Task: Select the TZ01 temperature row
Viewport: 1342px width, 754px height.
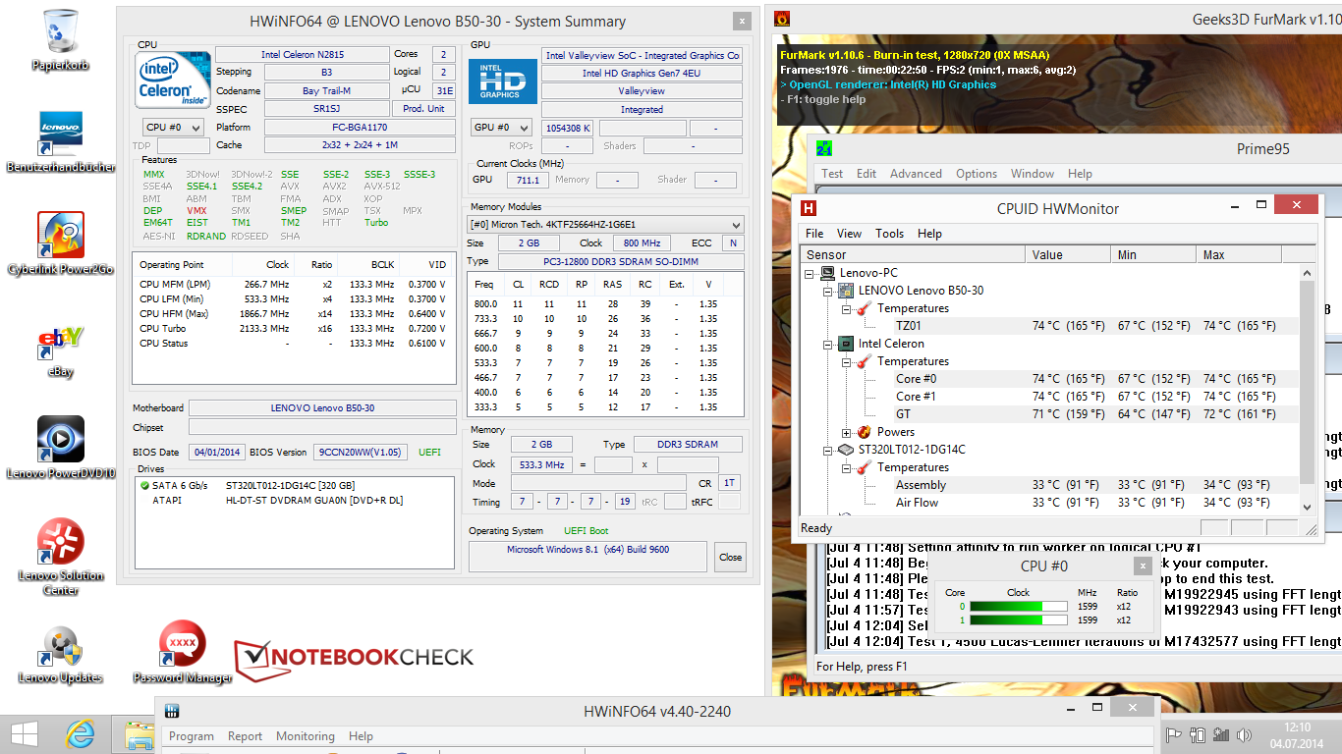Action: [1050, 326]
